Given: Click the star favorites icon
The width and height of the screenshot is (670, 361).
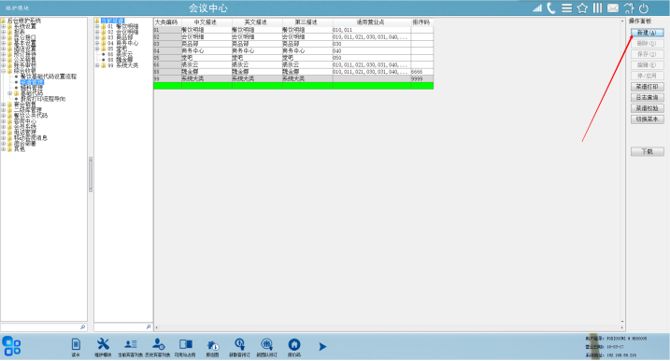Looking at the screenshot, I should pos(582,8).
